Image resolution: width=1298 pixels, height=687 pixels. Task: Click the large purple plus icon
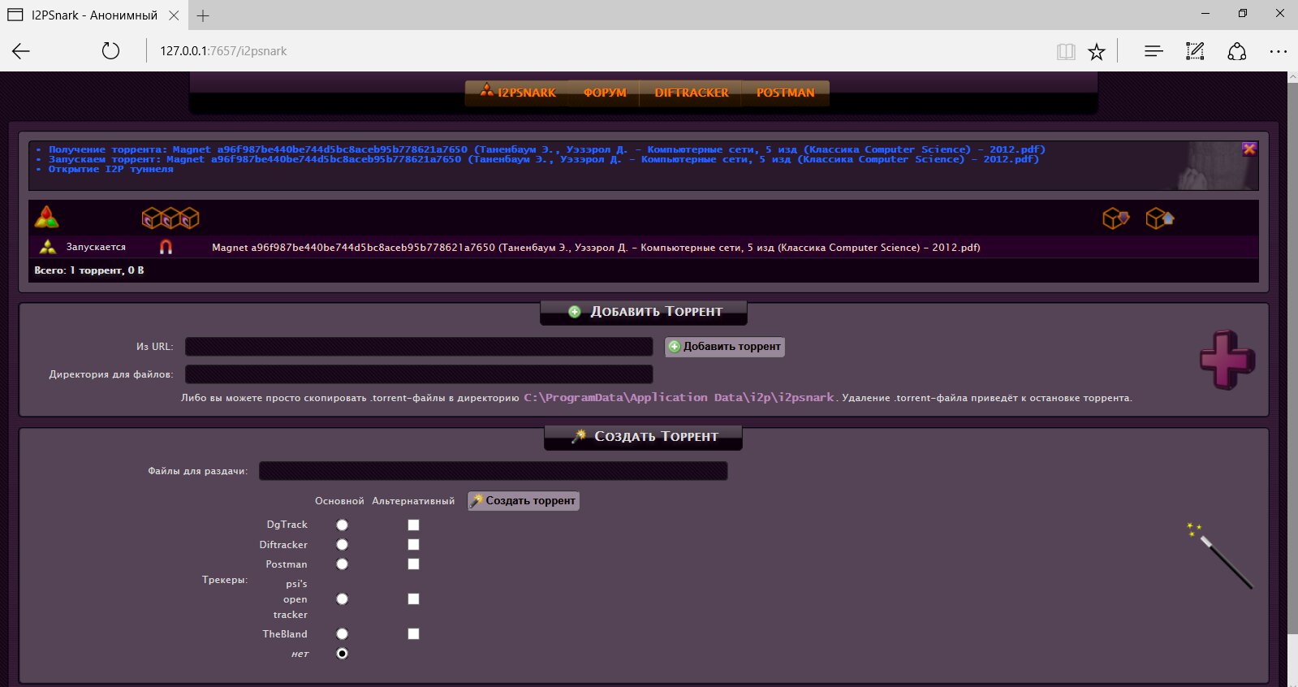tap(1227, 359)
